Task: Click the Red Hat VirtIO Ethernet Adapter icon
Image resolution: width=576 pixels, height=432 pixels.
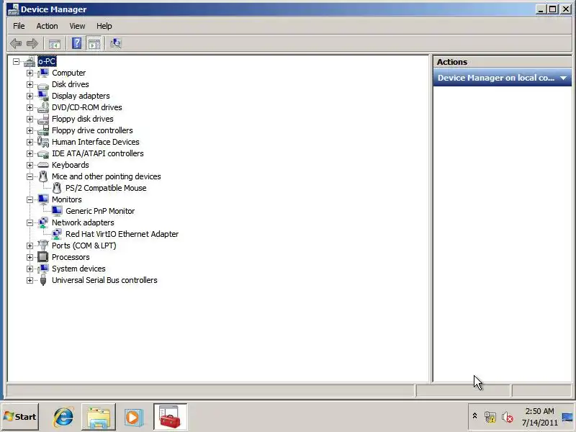Action: [x=57, y=234]
